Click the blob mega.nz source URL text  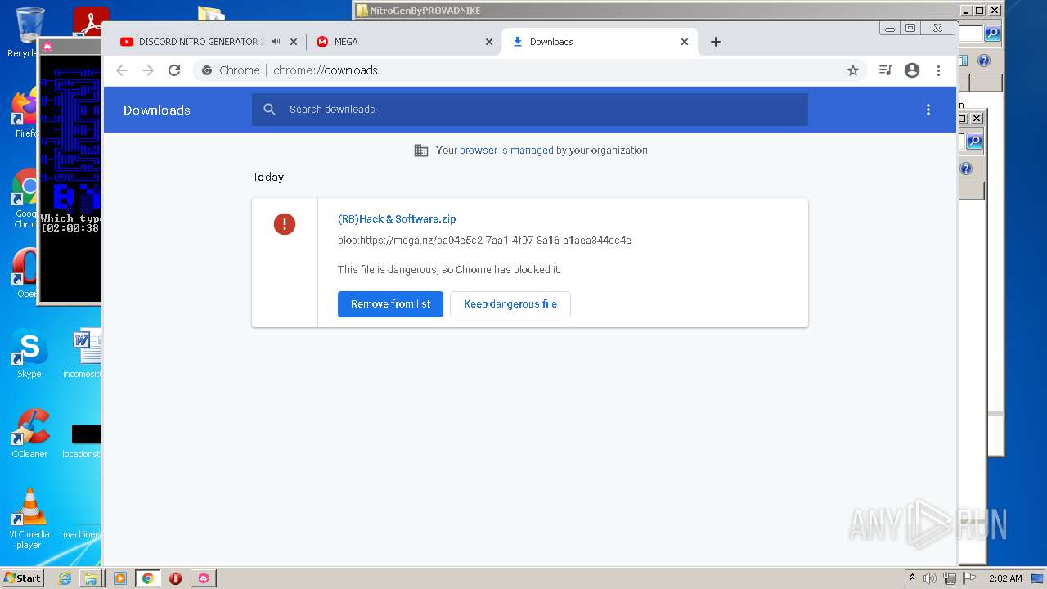pyautogui.click(x=484, y=241)
